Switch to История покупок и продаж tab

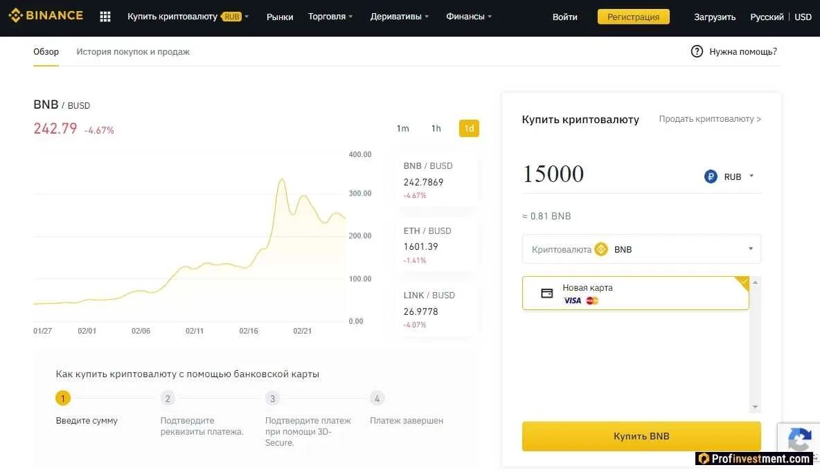(133, 52)
